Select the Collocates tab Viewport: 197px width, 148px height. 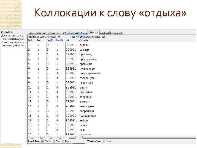tap(94, 32)
